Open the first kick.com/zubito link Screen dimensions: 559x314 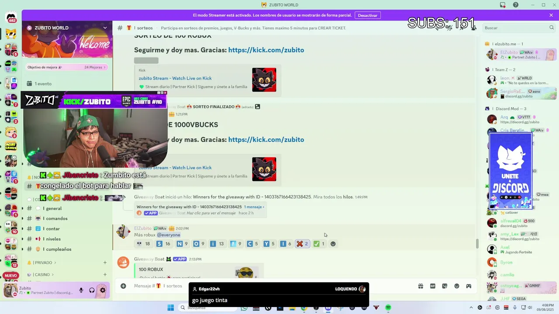266,50
